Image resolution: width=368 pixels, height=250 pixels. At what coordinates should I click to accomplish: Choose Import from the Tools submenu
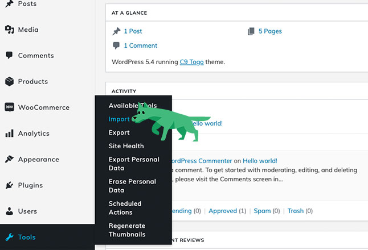tap(119, 119)
